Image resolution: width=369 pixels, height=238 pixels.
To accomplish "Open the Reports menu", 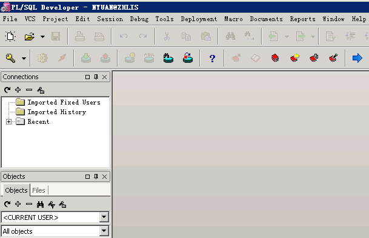I will (302, 19).
